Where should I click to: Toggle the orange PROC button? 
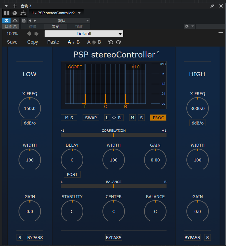coord(158,118)
